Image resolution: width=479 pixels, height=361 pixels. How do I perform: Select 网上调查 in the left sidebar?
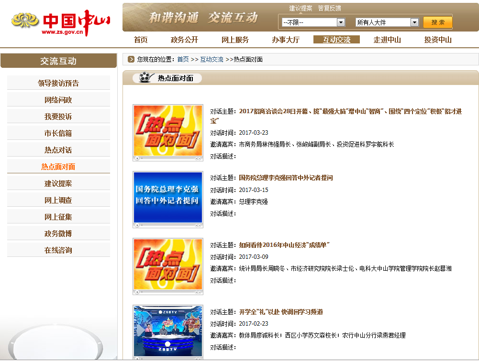coord(58,200)
